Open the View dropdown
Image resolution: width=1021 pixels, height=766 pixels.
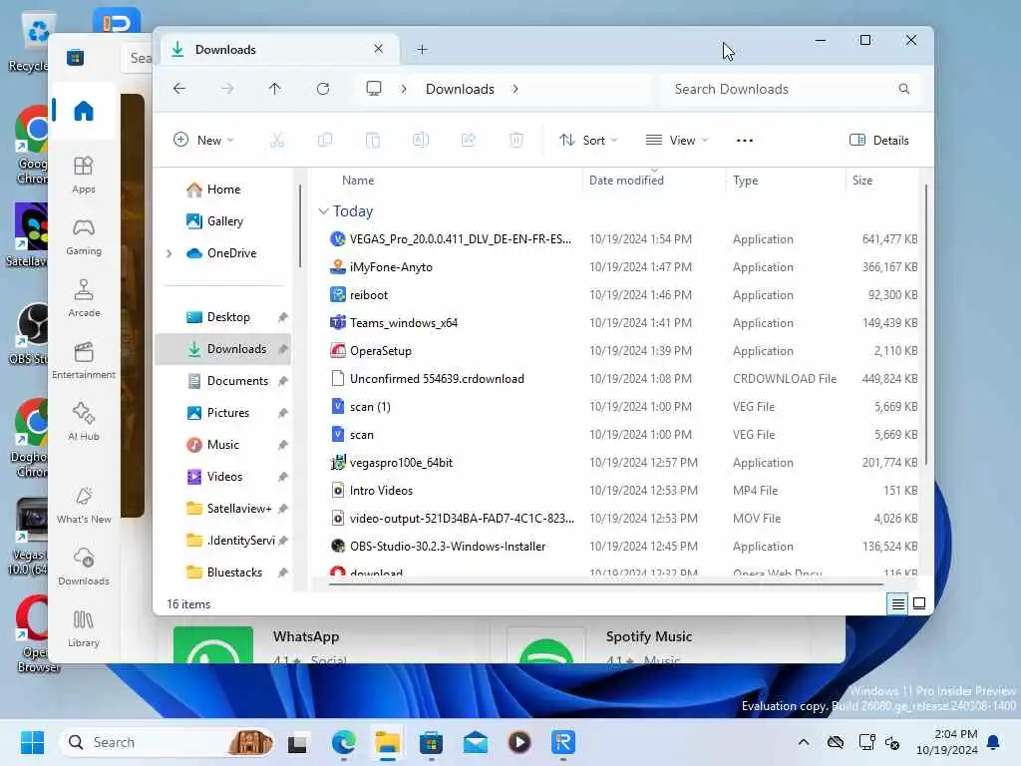point(677,140)
